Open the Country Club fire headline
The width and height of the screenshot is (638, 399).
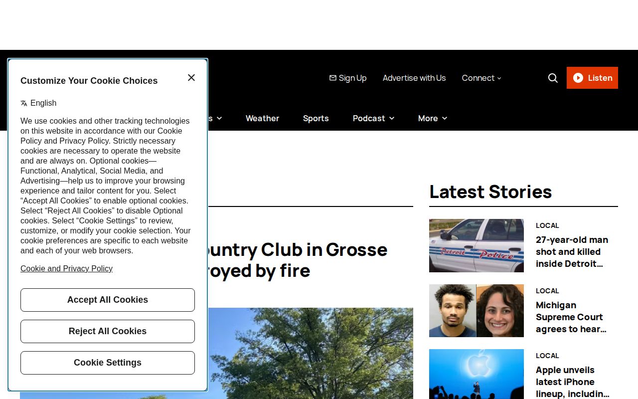(298, 260)
